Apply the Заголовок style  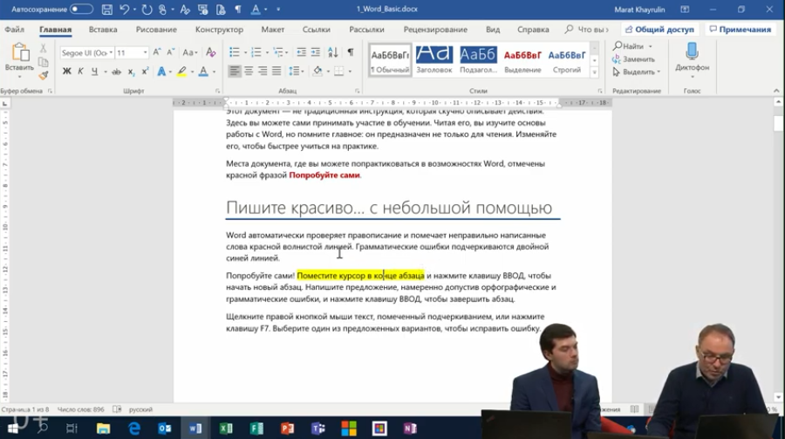pyautogui.click(x=434, y=59)
